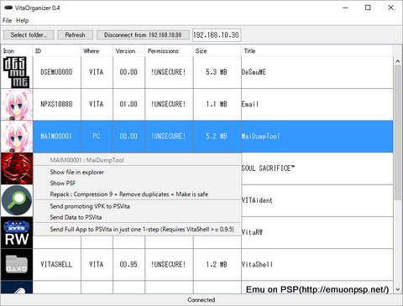
Task: Open the Help menu
Action: click(x=22, y=20)
